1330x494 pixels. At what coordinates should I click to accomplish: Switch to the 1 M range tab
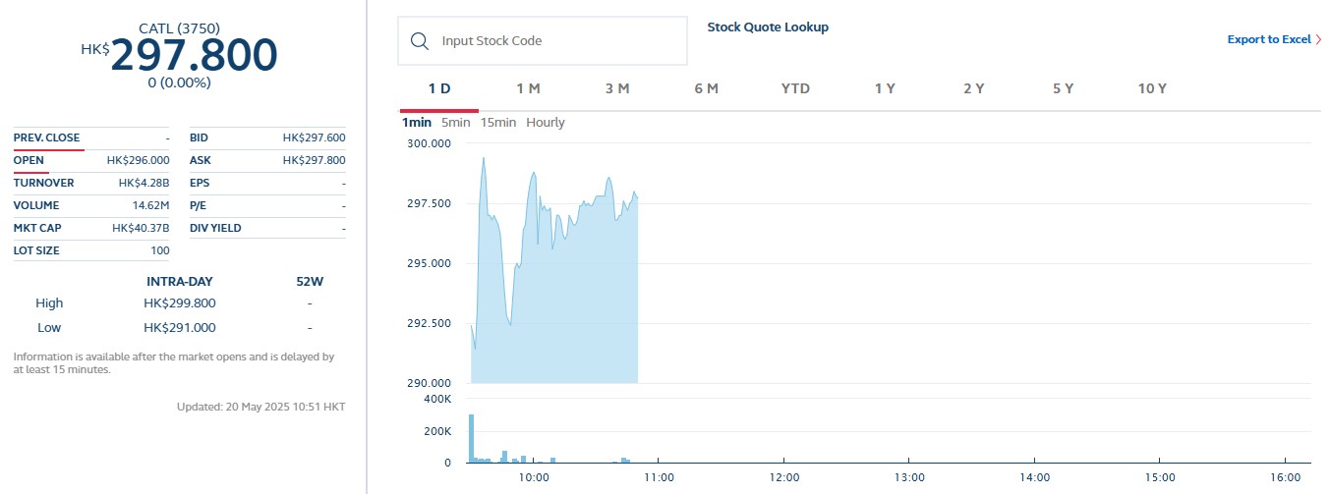(x=528, y=88)
